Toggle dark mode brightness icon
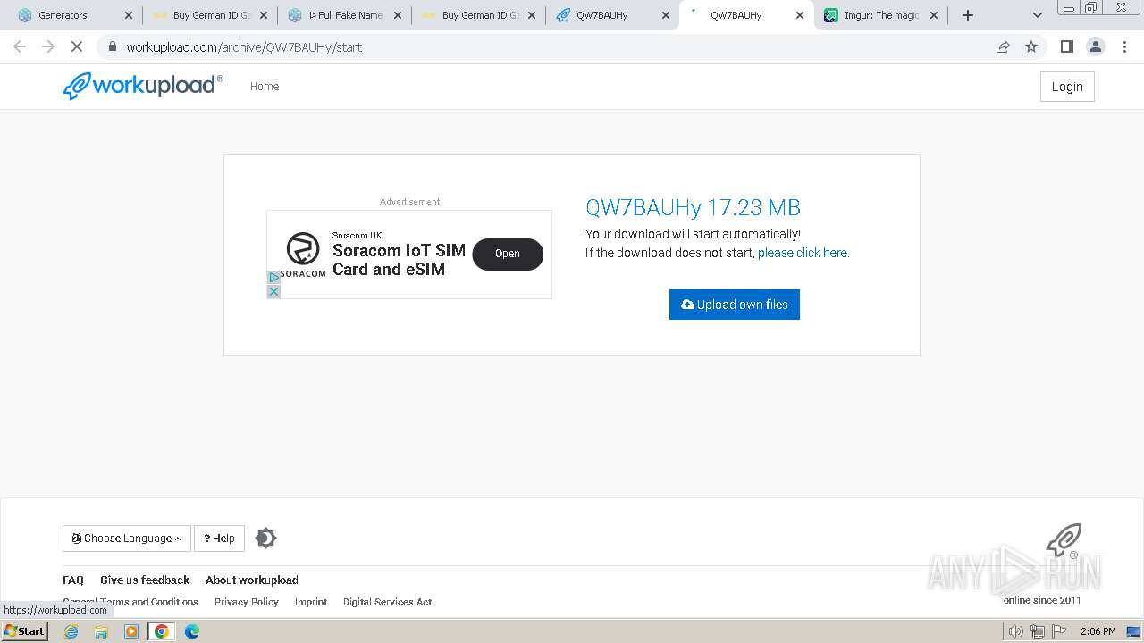This screenshot has height=643, width=1144. pos(265,538)
